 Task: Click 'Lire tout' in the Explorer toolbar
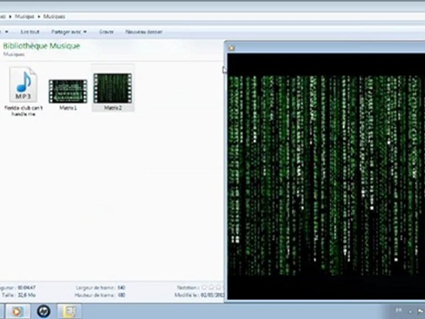click(30, 32)
